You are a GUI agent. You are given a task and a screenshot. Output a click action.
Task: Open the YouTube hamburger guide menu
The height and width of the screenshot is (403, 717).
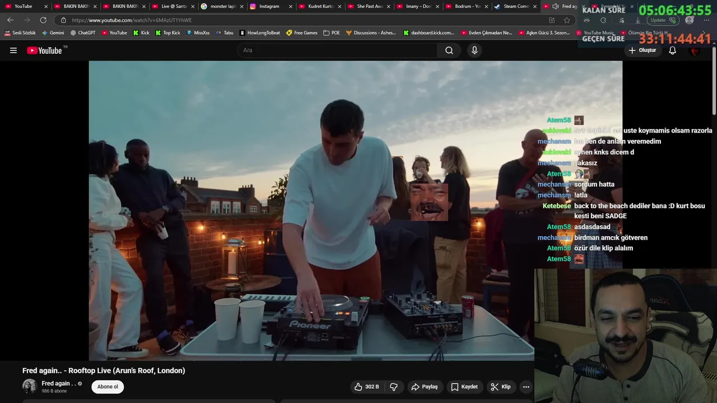point(13,50)
